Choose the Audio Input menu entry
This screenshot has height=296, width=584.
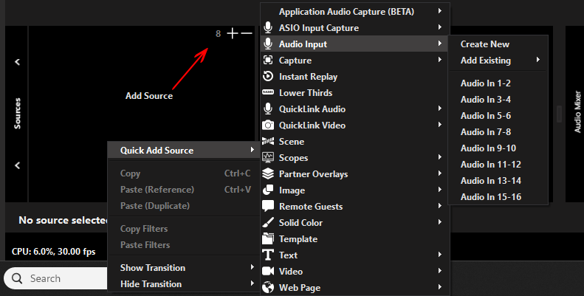355,44
